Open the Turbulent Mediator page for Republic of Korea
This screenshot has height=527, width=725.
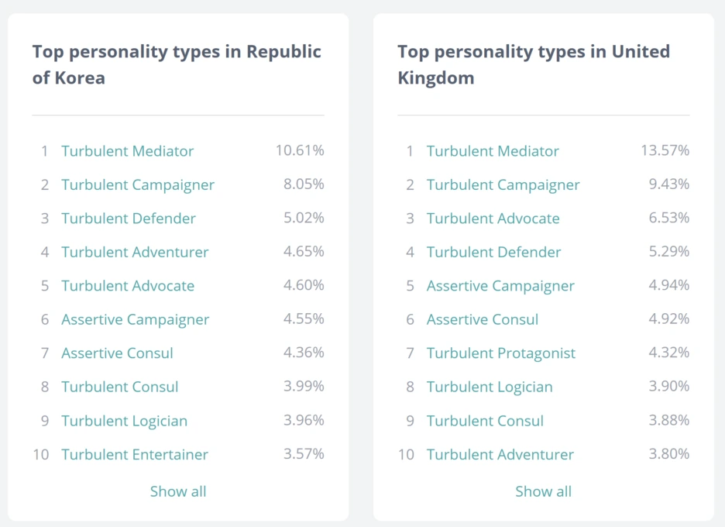point(127,151)
